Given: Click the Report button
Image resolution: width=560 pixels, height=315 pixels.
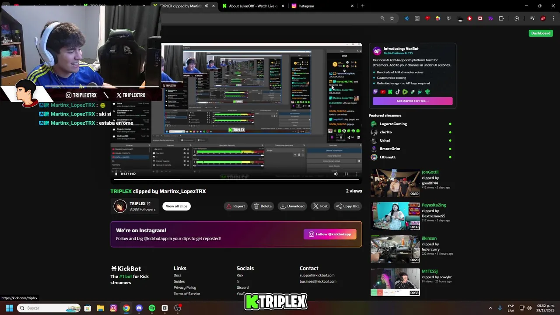Looking at the screenshot, I should tap(235, 206).
